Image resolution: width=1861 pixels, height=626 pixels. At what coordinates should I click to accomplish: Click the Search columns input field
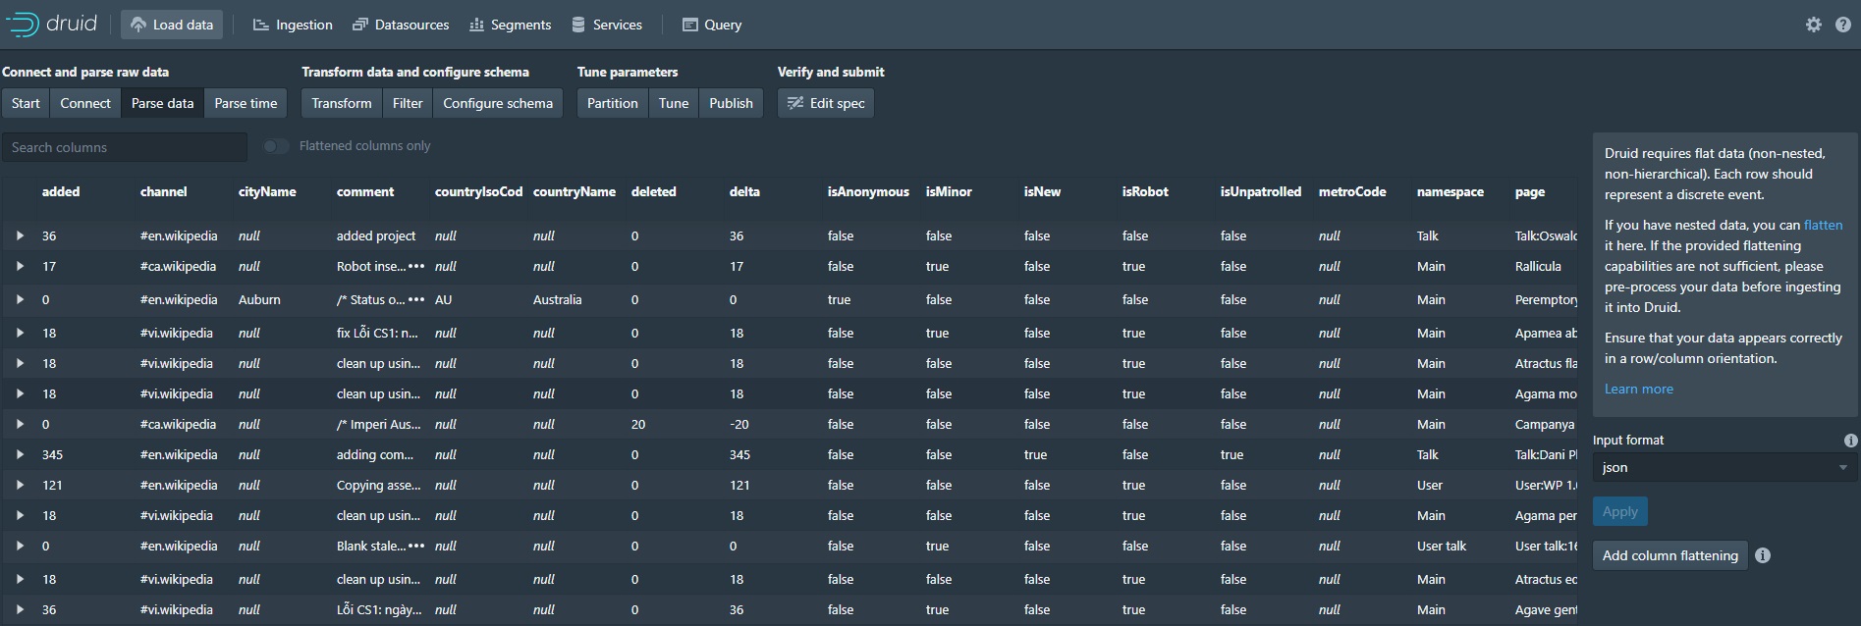click(125, 147)
